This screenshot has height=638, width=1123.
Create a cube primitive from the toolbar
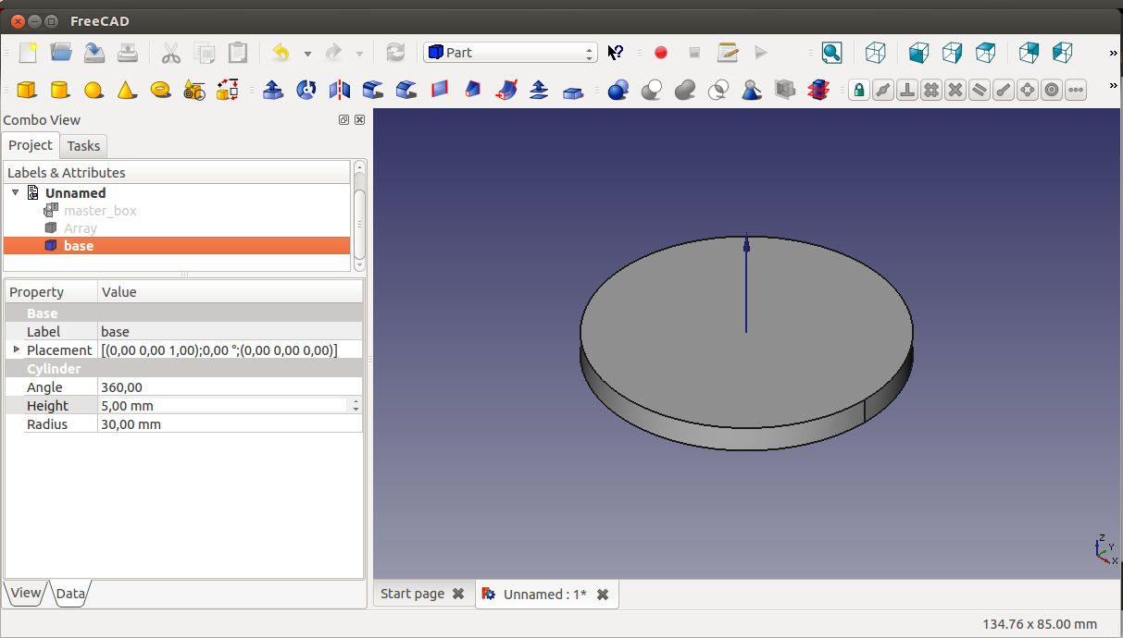(x=27, y=90)
